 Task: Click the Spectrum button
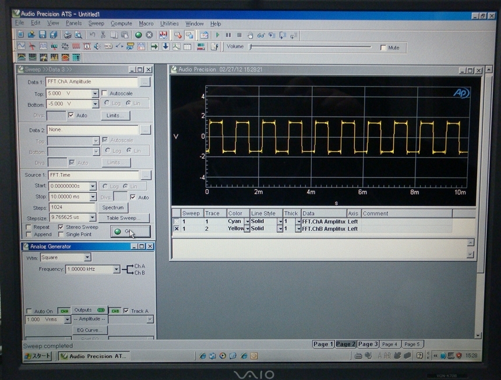113,208
